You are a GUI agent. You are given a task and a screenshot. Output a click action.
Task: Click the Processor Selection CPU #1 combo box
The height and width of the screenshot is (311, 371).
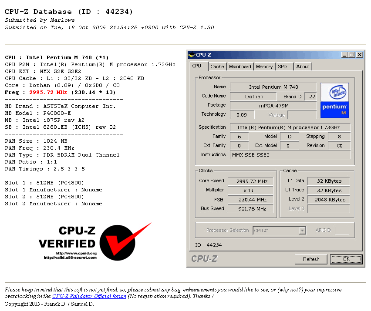coord(280,231)
